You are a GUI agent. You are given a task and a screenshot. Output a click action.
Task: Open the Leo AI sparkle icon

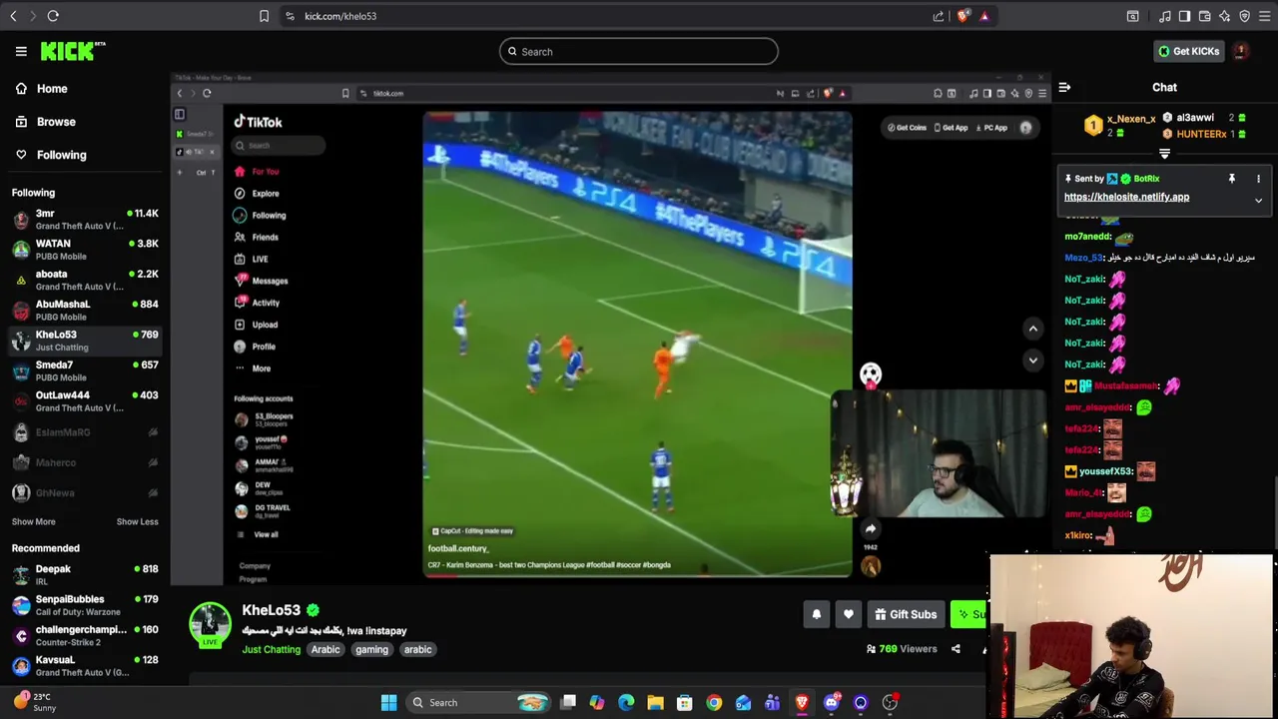[x=1224, y=16]
